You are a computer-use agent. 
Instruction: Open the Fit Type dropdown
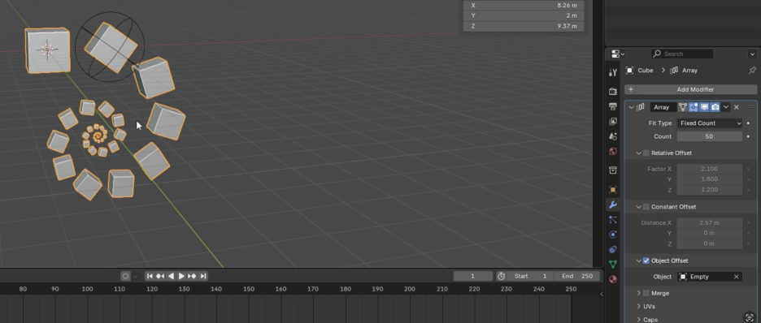click(710, 123)
